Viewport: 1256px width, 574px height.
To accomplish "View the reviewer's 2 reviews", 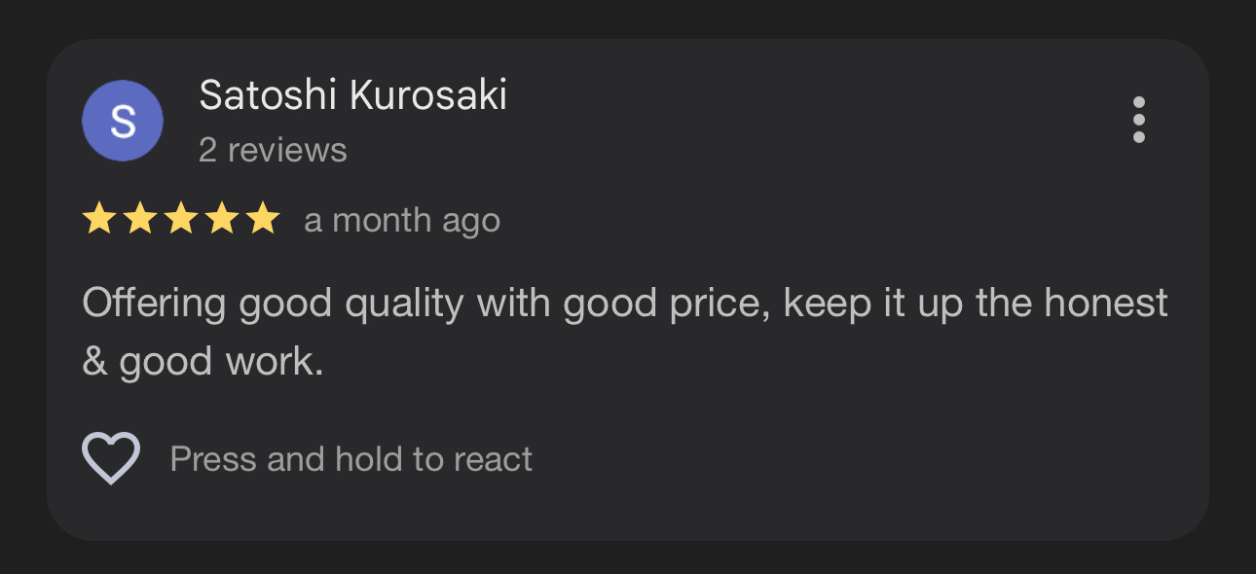I will (x=273, y=150).
